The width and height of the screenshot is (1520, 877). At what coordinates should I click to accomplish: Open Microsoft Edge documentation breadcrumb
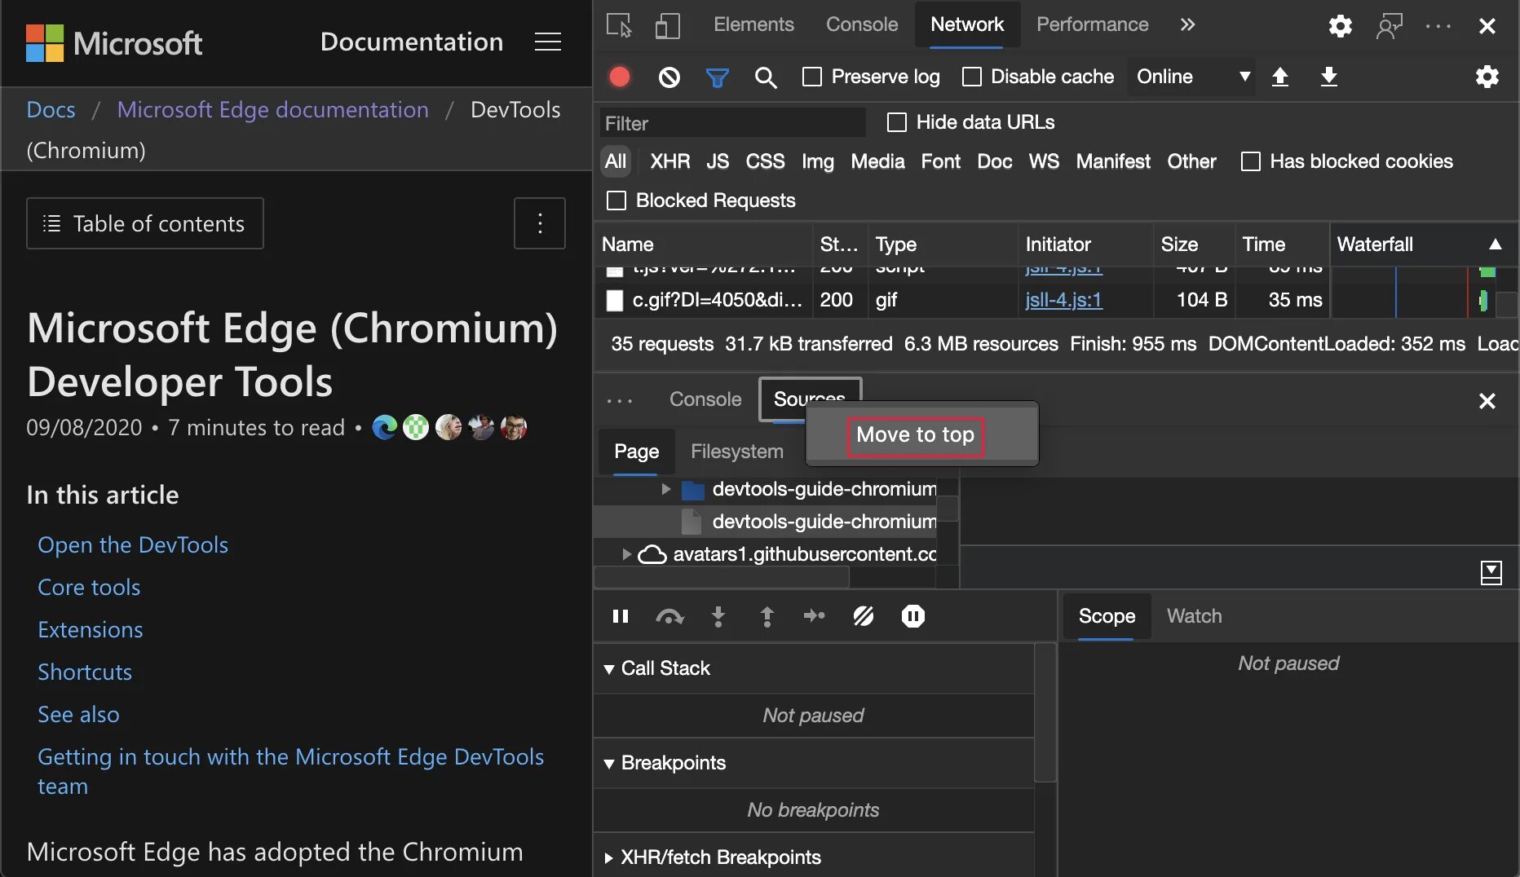(x=272, y=109)
